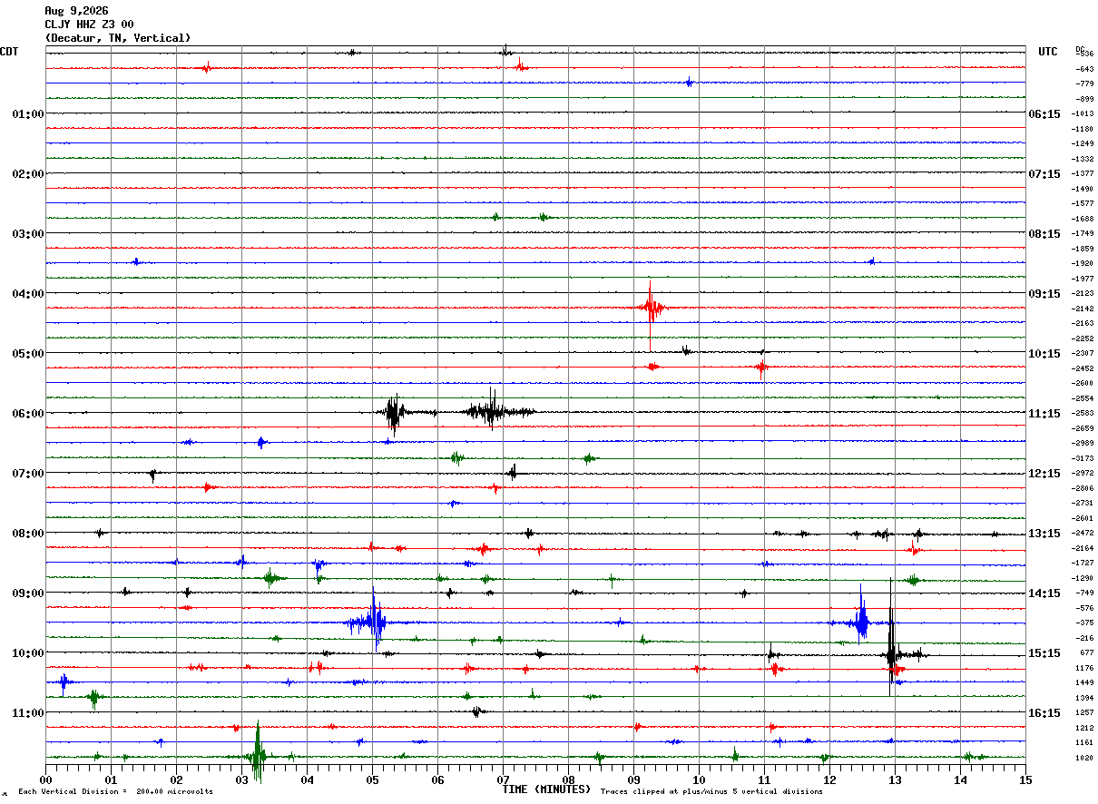Click the 09:15 UTC time label
The width and height of the screenshot is (1098, 804).
point(1044,294)
